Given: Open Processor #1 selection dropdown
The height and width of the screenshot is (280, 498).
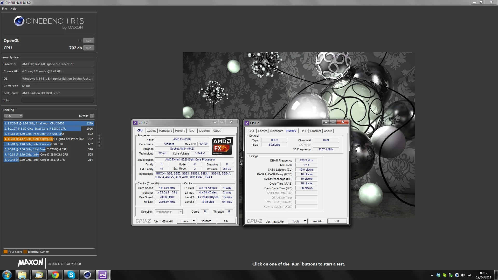Looking at the screenshot, I should (x=169, y=212).
